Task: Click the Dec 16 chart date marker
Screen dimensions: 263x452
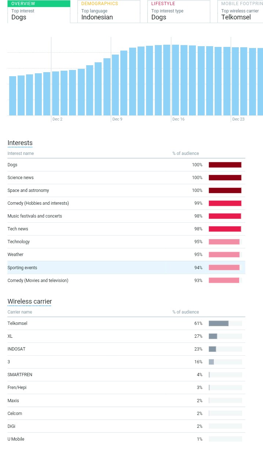Action: pos(178,119)
